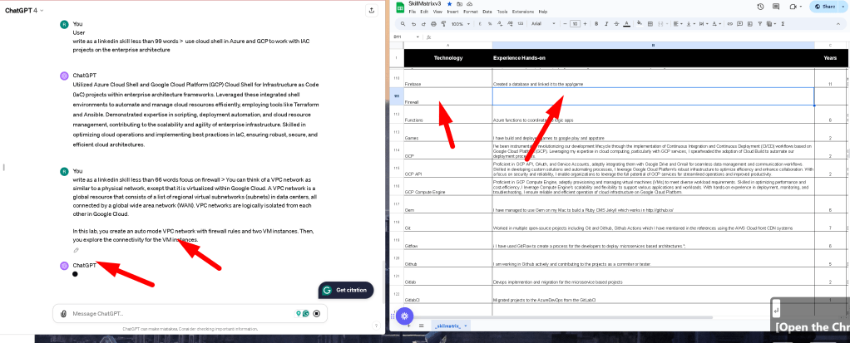
Task: Toggle bold formatting in Sheets
Action: (x=596, y=24)
